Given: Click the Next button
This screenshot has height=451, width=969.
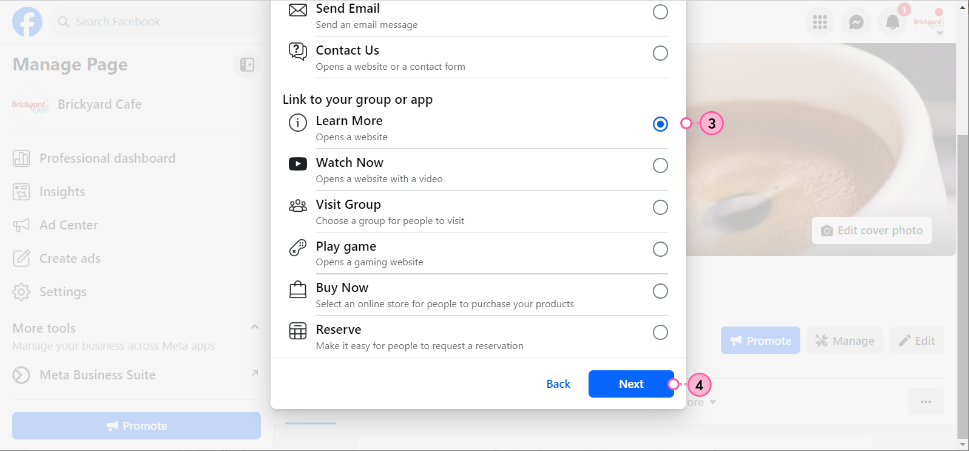Looking at the screenshot, I should pos(631,384).
